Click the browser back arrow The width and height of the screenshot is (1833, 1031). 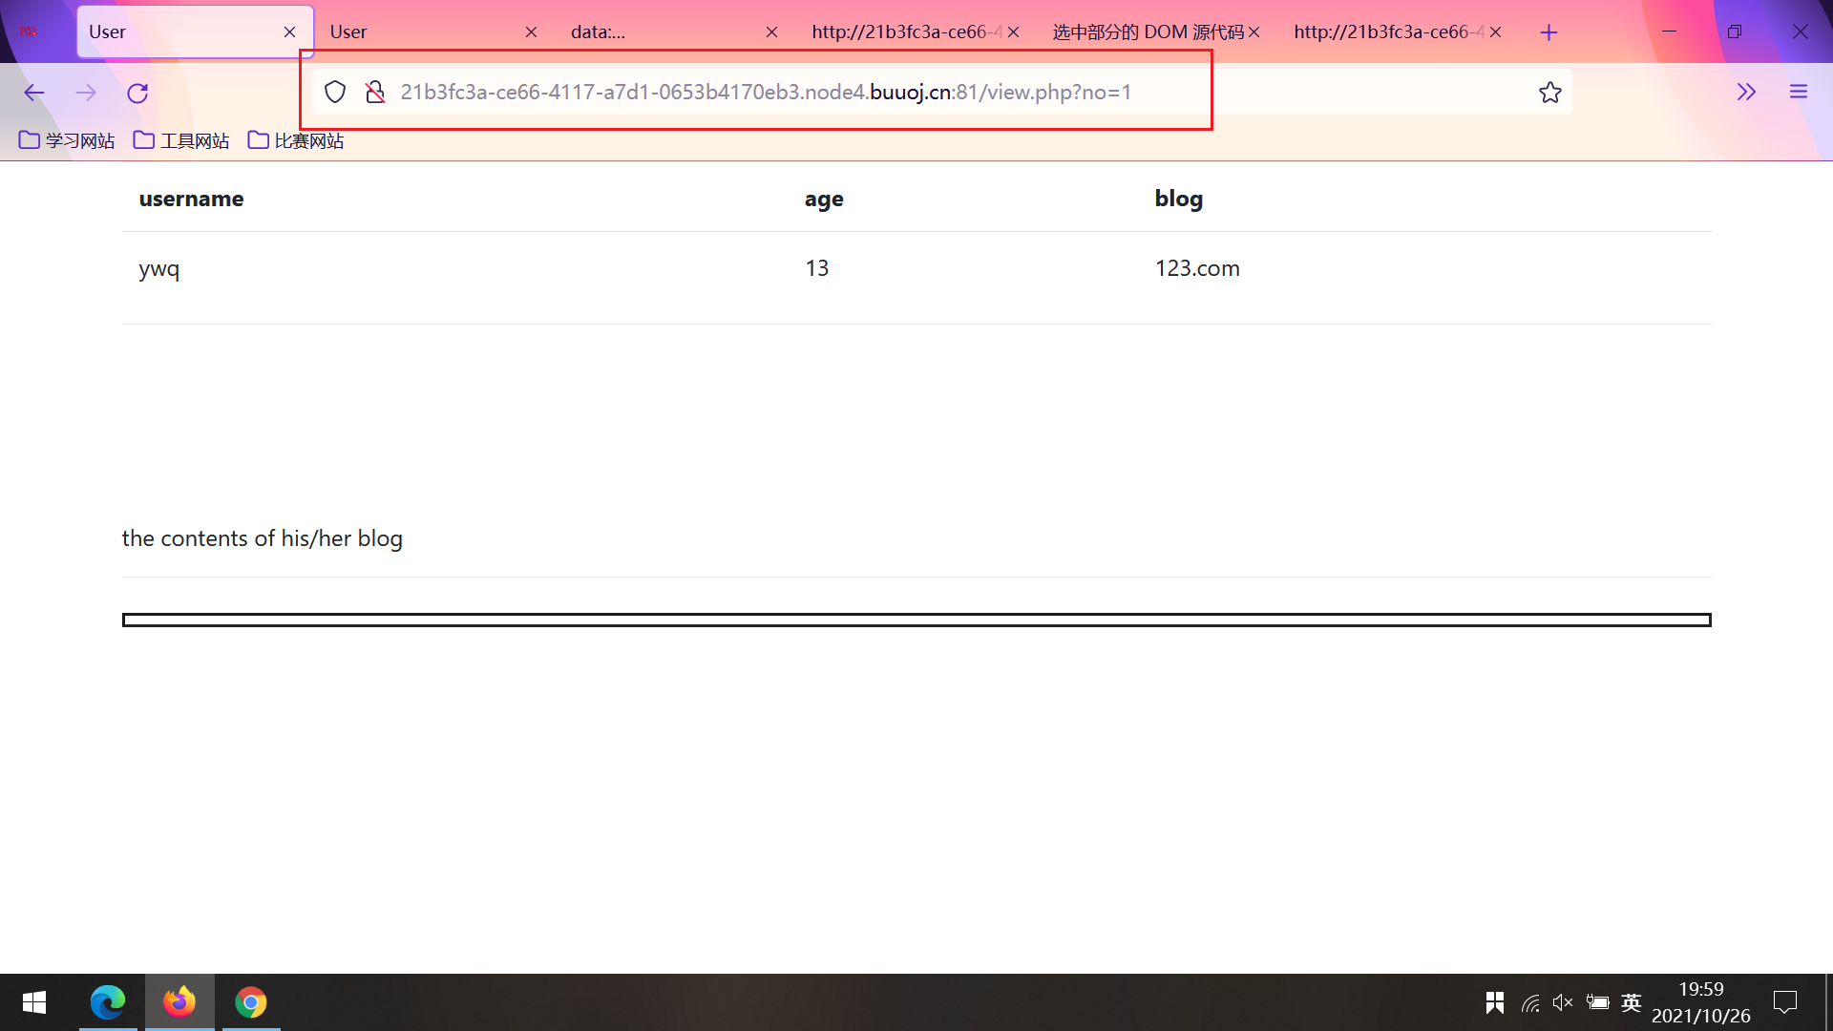(34, 93)
